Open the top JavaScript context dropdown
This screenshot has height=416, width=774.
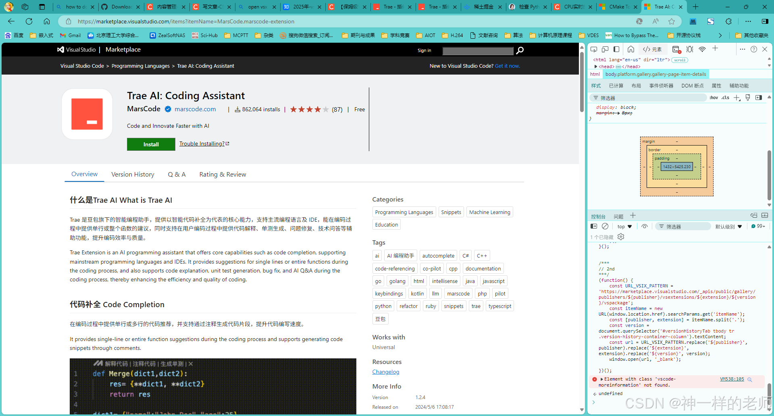click(x=624, y=227)
